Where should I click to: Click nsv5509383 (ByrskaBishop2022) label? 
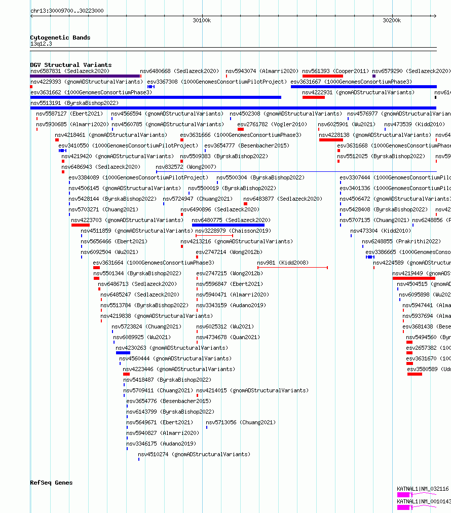(224, 157)
